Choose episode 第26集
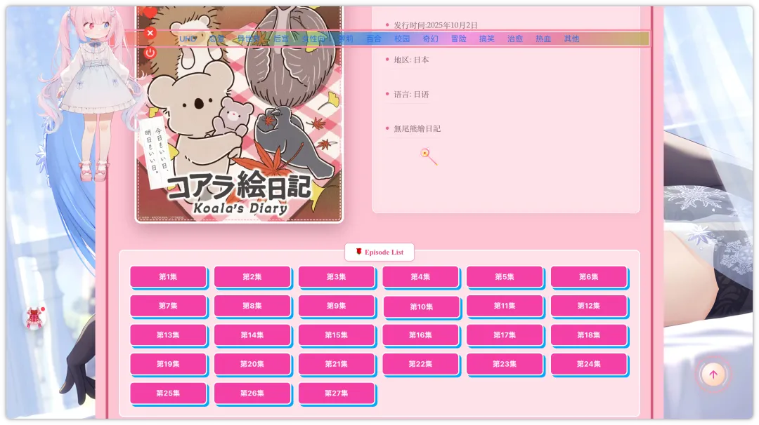Viewport: 759px width, 425px height. click(x=252, y=393)
